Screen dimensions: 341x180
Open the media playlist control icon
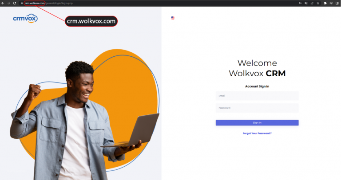point(331,3)
